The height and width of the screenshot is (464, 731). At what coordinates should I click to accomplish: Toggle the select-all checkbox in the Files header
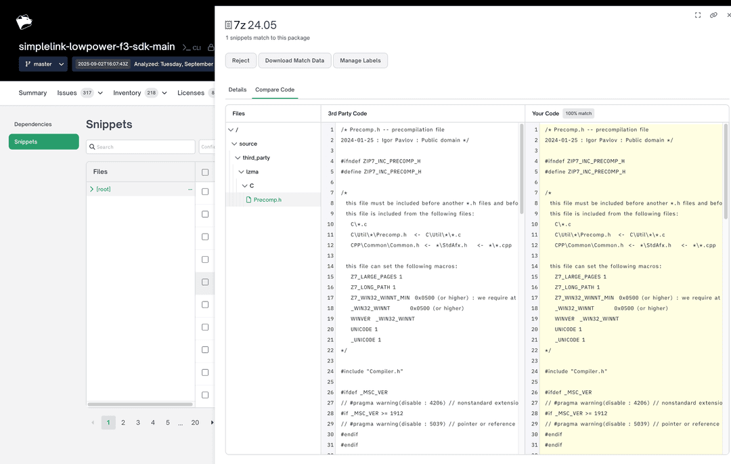click(x=205, y=171)
